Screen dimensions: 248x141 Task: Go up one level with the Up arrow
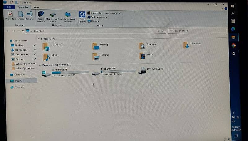(x=23, y=31)
